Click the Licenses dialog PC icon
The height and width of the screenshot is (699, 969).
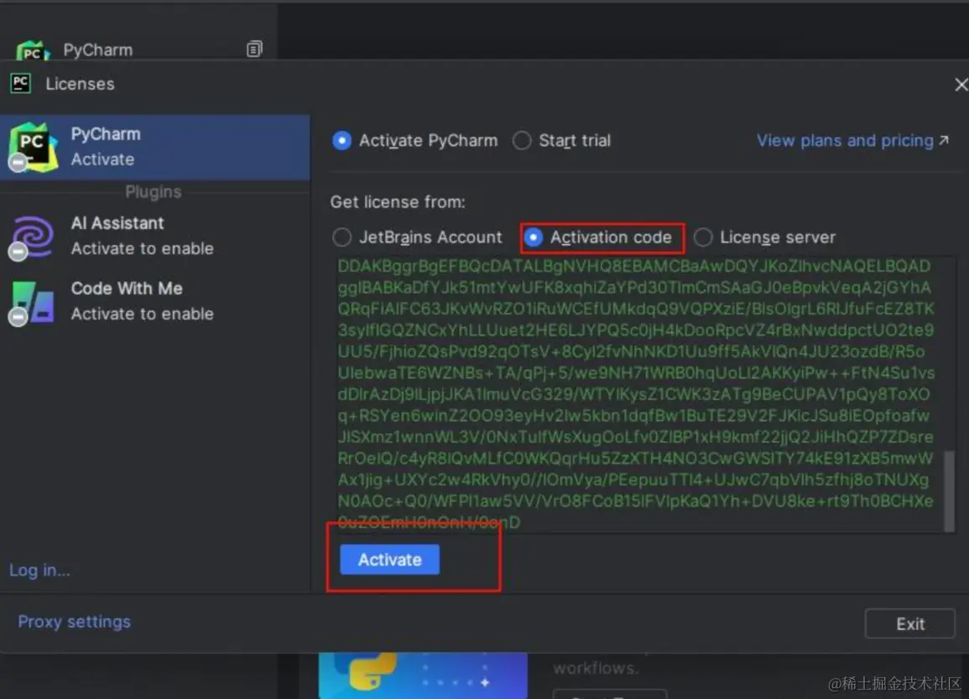[x=20, y=83]
